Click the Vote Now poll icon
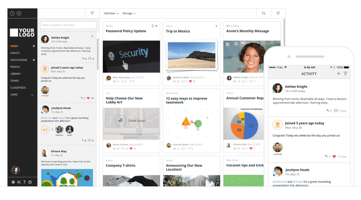This screenshot has height=200, width=361. coord(120,121)
